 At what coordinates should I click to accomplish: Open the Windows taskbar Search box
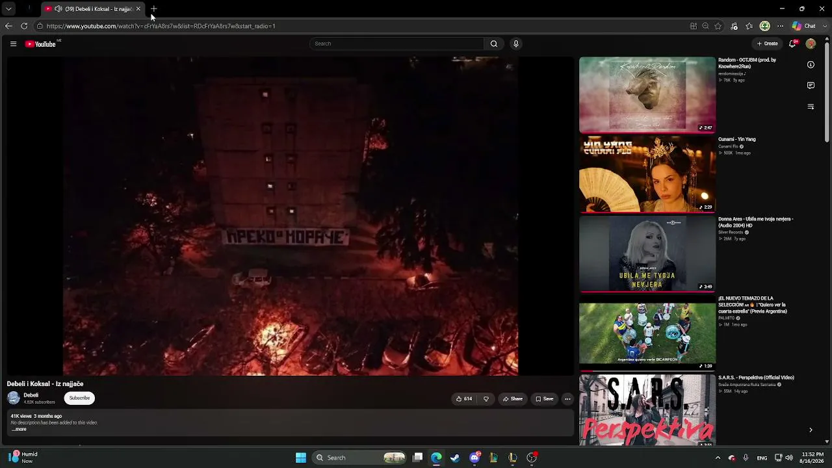click(x=359, y=458)
